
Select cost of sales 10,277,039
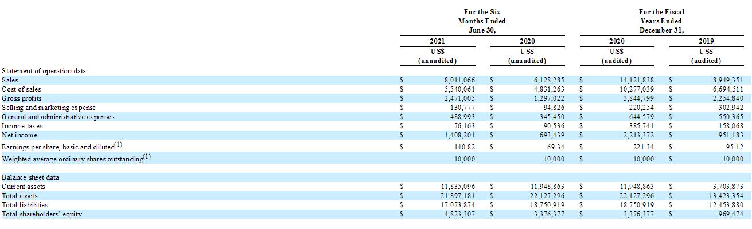point(637,89)
